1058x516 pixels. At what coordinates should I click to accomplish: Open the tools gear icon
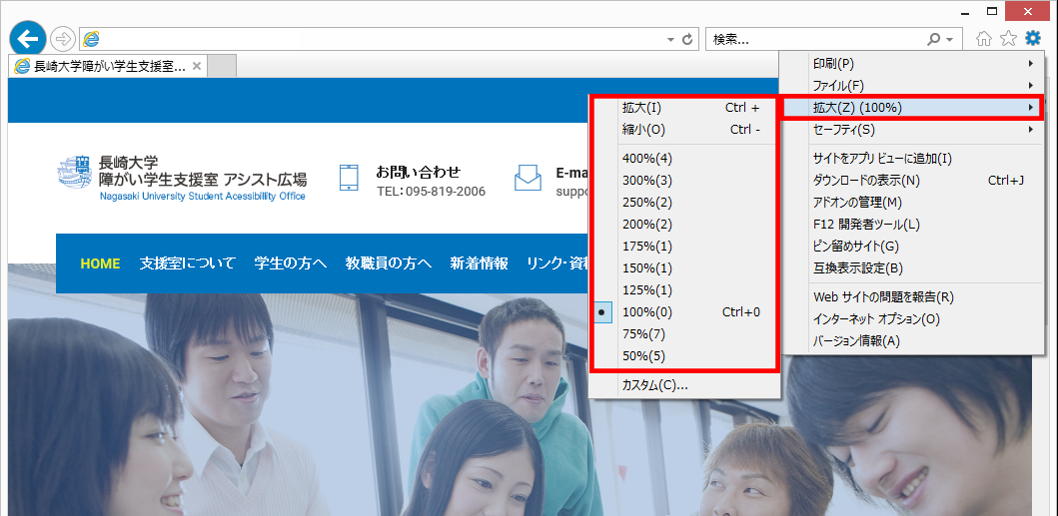click(x=1033, y=39)
